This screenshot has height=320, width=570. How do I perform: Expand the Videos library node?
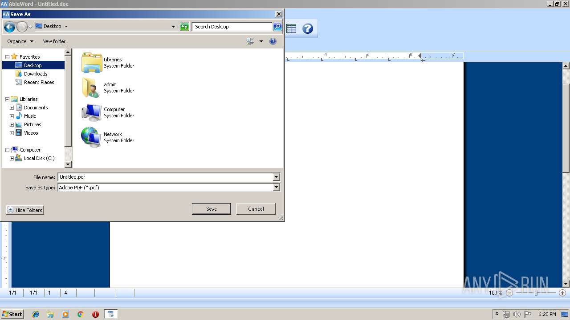[12, 133]
